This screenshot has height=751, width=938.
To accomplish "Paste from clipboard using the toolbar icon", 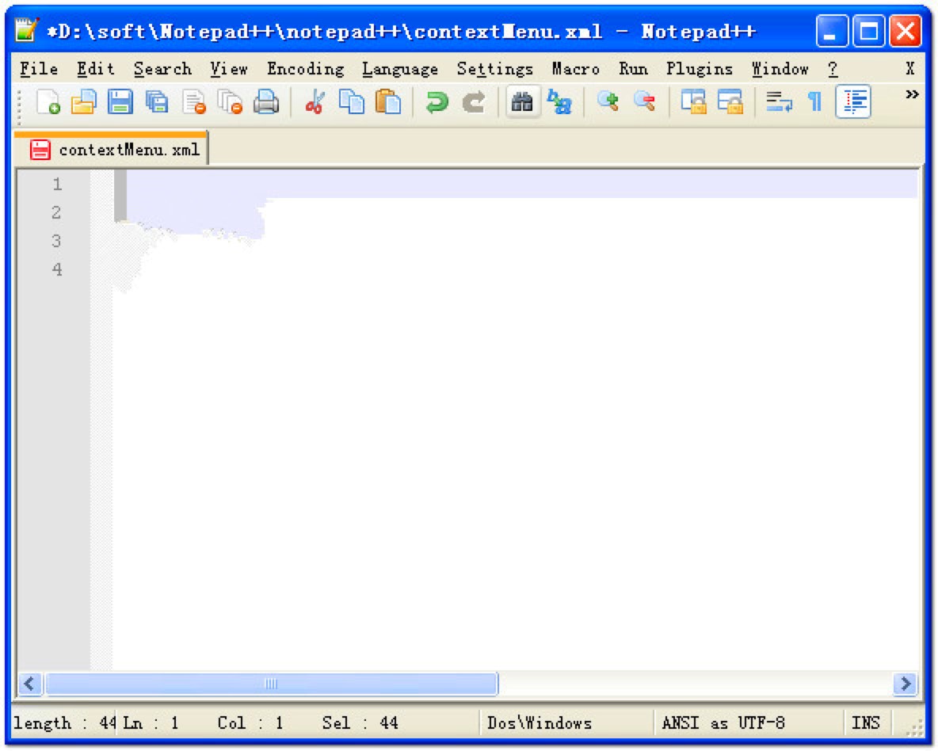I will tap(388, 103).
